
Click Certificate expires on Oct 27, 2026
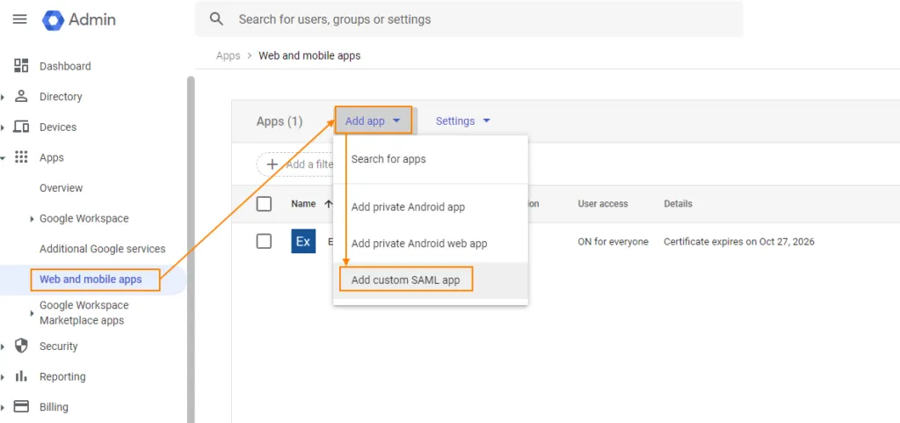[738, 242]
